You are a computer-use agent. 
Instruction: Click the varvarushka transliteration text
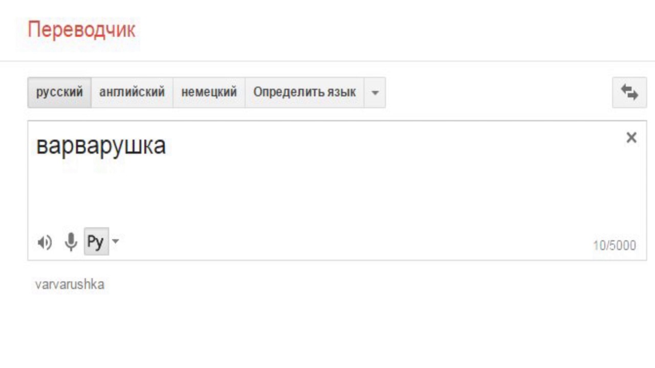point(70,285)
